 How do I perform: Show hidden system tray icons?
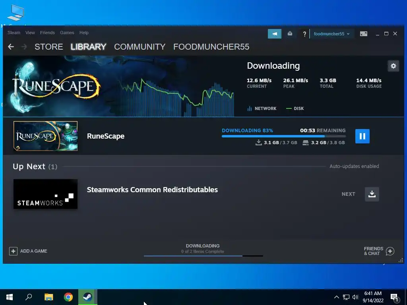pos(336,297)
